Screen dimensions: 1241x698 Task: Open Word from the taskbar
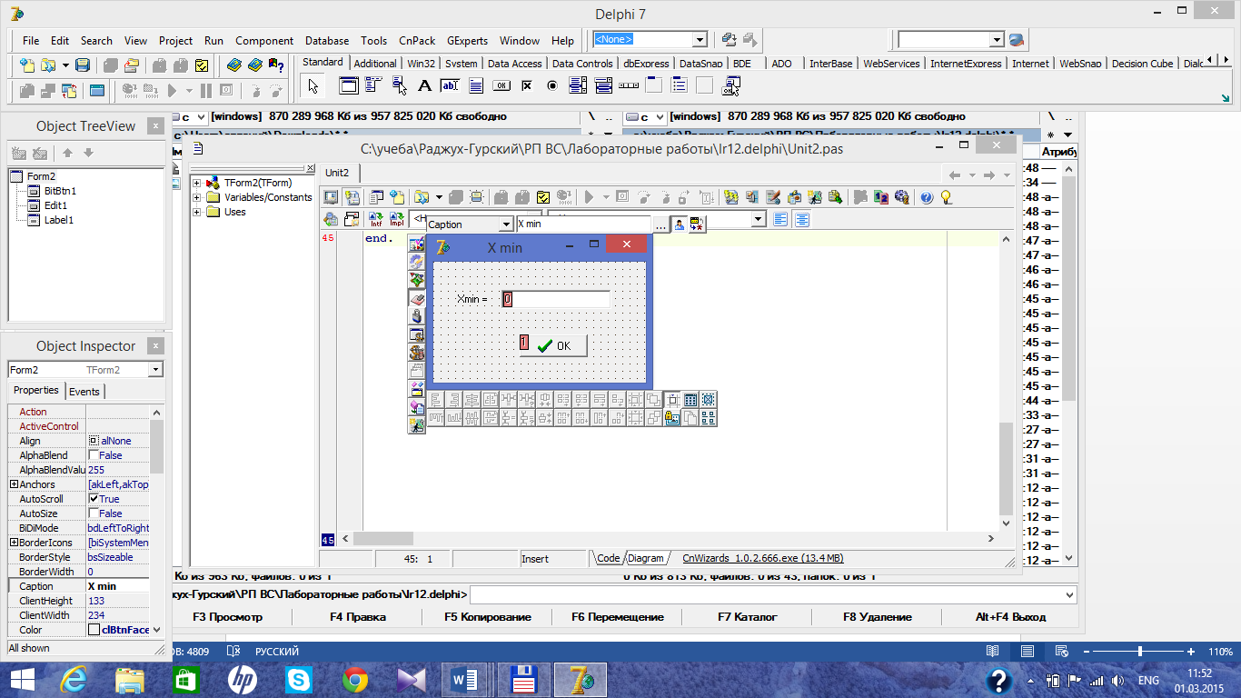point(466,679)
